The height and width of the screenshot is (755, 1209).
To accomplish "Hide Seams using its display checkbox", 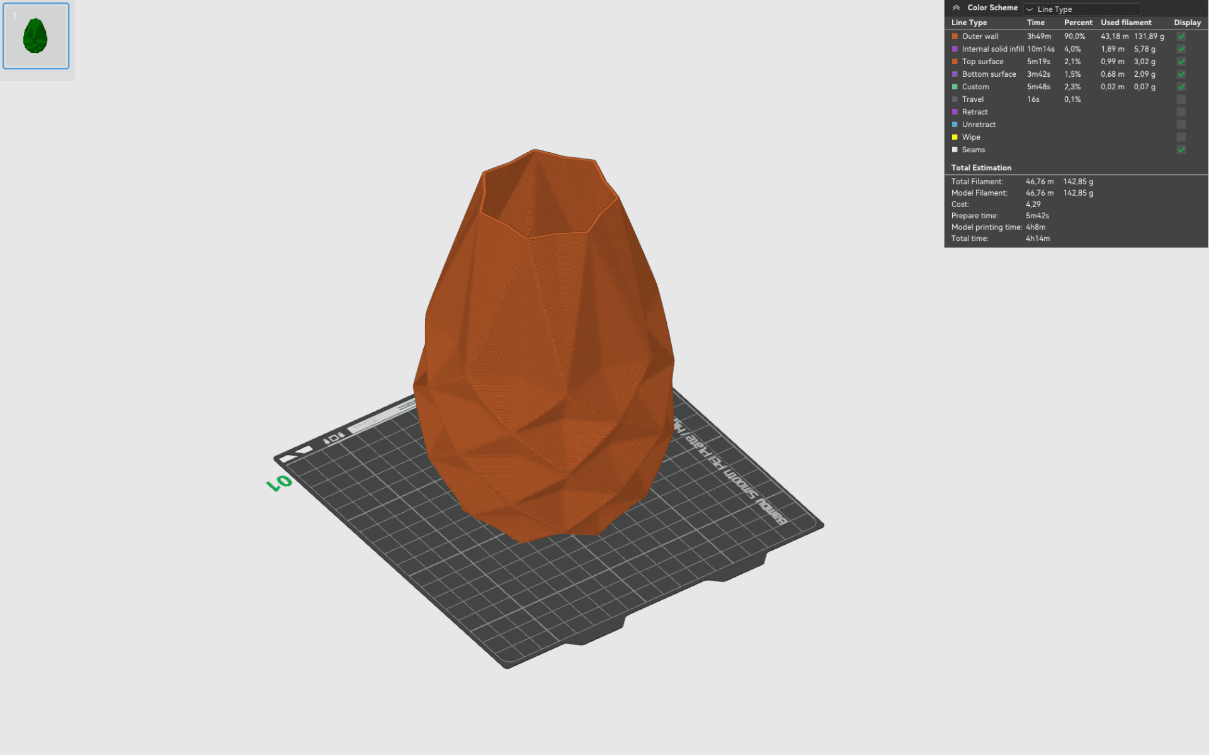I will 1181,150.
